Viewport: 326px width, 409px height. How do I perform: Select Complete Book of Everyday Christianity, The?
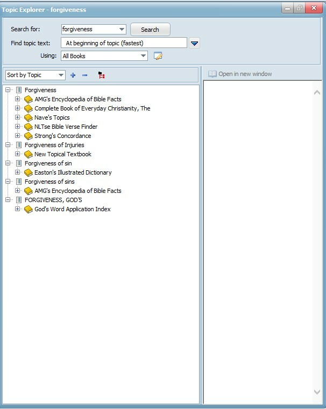point(93,108)
